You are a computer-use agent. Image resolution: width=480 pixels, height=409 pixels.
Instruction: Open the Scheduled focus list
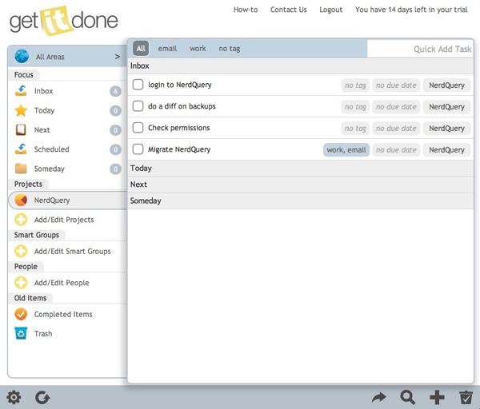tap(51, 149)
